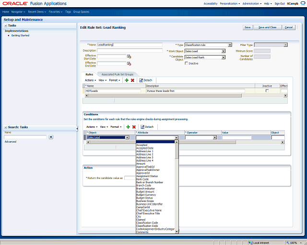Click the Save button
Viewport: 307px width, 245px height.
click(248, 27)
